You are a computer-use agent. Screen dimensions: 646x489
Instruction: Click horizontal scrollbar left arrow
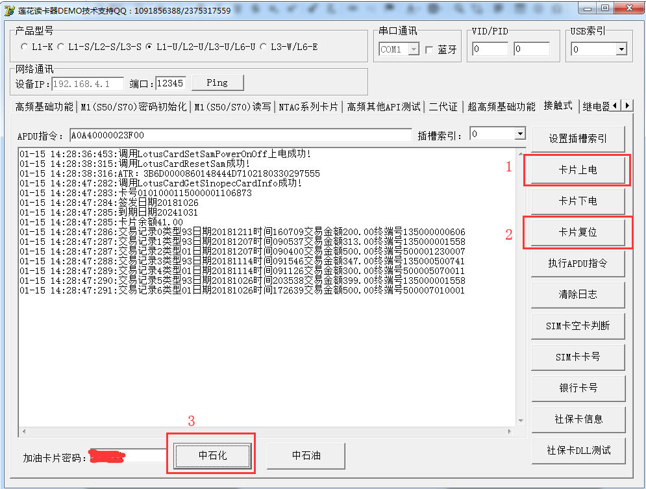tap(24, 432)
